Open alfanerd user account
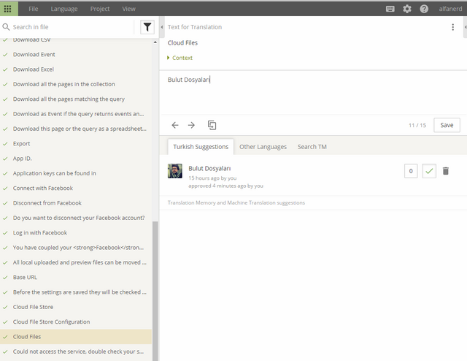This screenshot has height=361, width=467. [450, 9]
